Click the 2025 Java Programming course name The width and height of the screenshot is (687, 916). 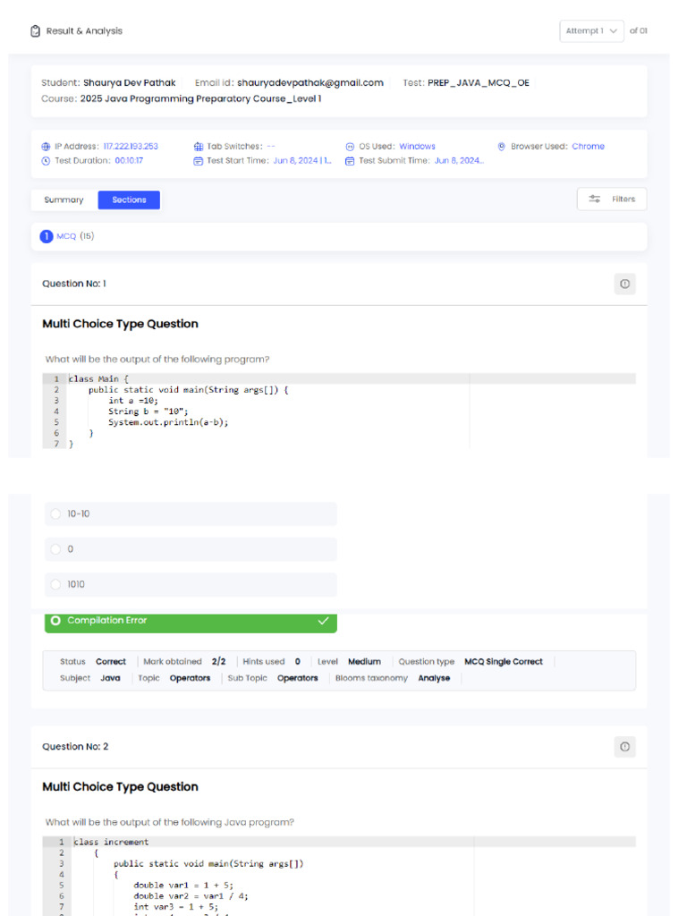pyautogui.click(x=200, y=98)
